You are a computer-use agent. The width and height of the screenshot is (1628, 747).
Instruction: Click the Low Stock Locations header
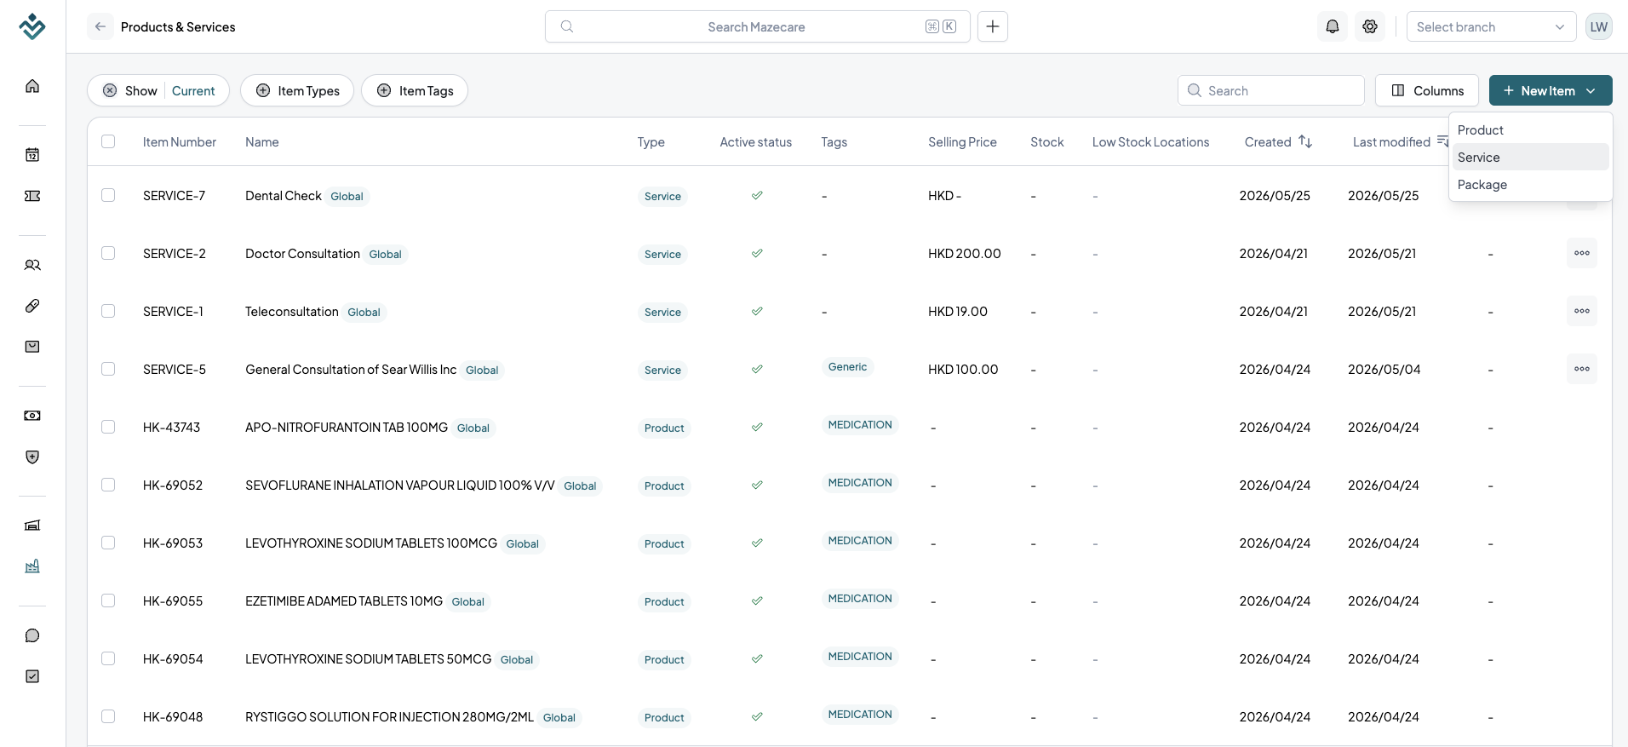click(1150, 142)
